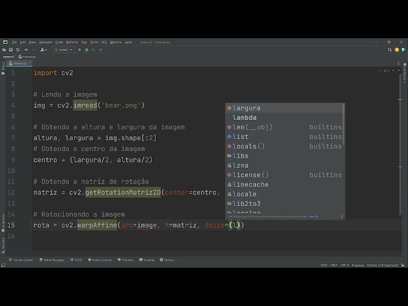Viewport: 408px width, 306px height.
Task: Run the teste2 configuration
Action: click(x=80, y=50)
